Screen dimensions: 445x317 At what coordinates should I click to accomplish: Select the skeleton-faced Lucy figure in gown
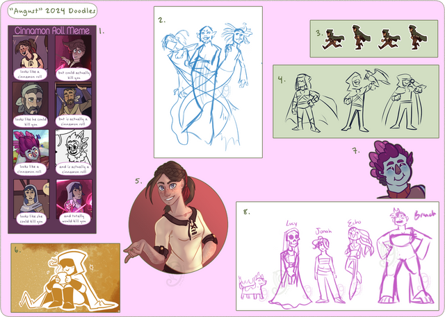291,269
